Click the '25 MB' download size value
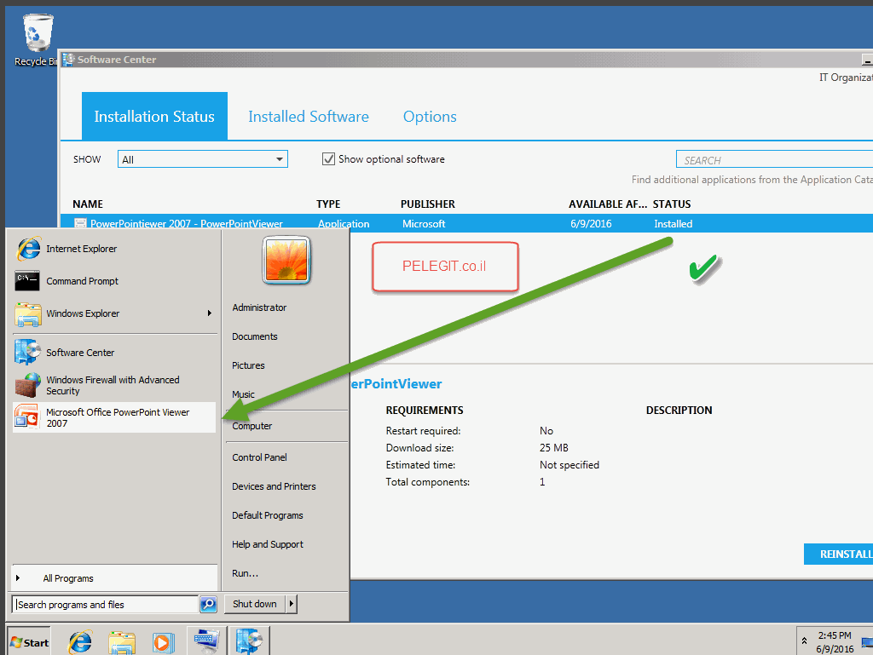This screenshot has height=655, width=873. click(554, 448)
